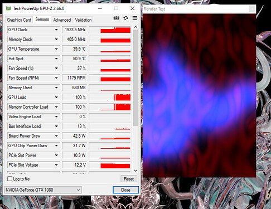Go to the Validation tab
Viewport: 271px width, 209px height.
(x=83, y=20)
